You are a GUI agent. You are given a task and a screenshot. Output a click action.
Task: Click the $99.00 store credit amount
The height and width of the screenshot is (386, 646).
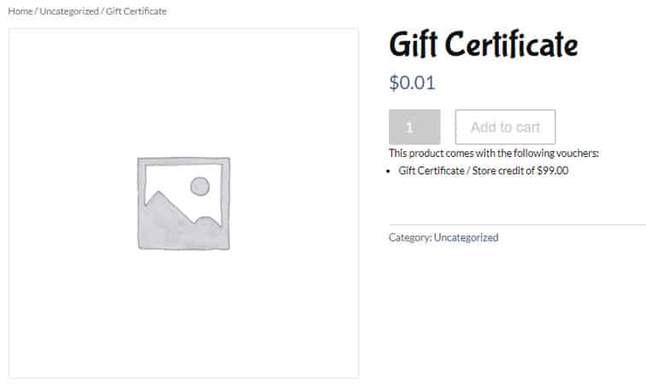tap(552, 170)
